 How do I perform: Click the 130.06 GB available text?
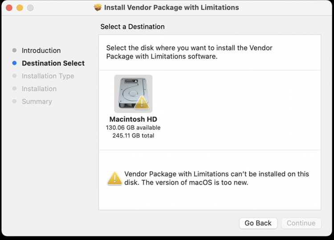click(x=133, y=127)
